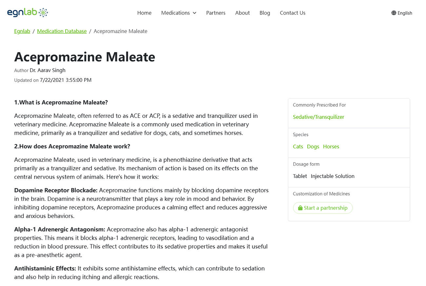Select the Dogs species link
426x286 pixels.
click(x=313, y=146)
